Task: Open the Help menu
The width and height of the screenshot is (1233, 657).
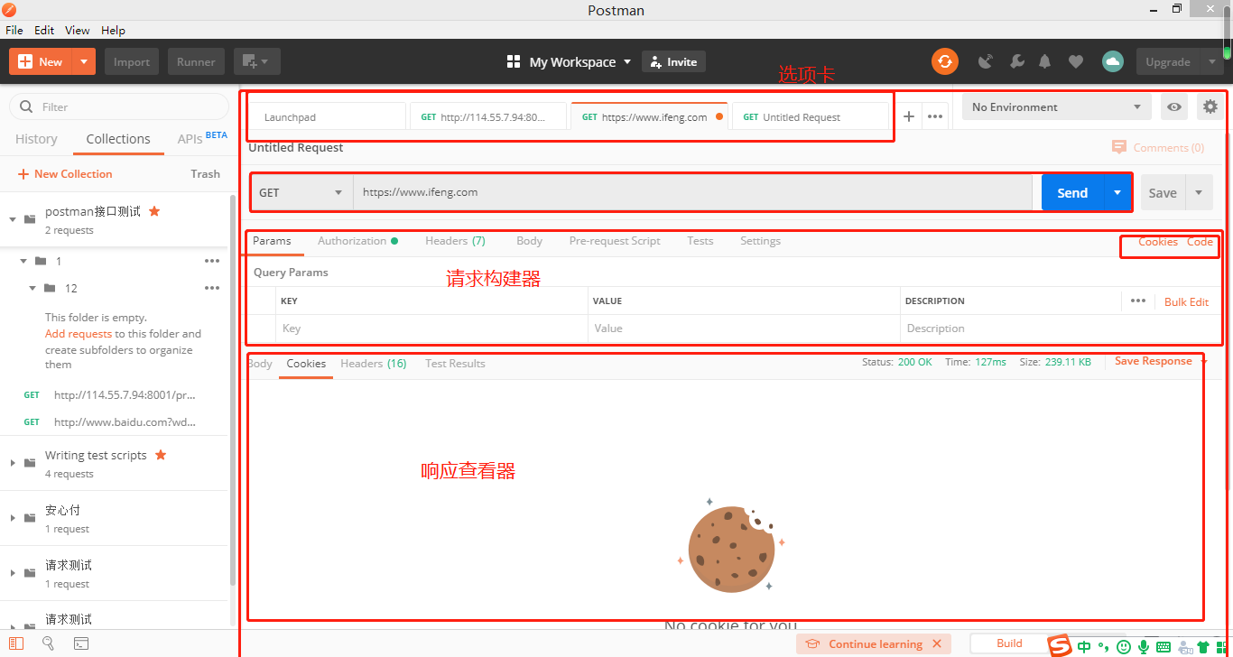Action: 113,30
